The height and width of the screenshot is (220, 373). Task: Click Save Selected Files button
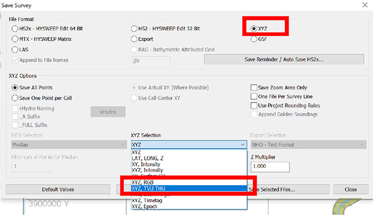(x=289, y=190)
